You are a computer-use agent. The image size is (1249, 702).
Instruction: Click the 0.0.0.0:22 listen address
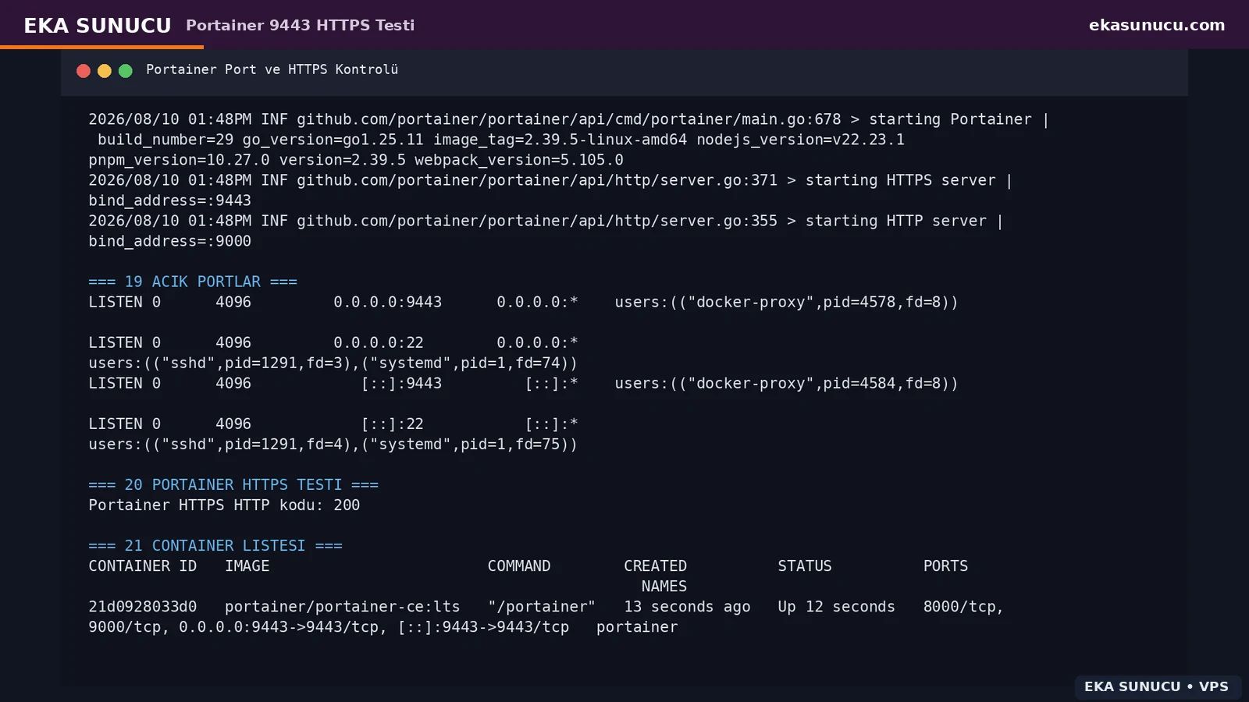coord(379,342)
